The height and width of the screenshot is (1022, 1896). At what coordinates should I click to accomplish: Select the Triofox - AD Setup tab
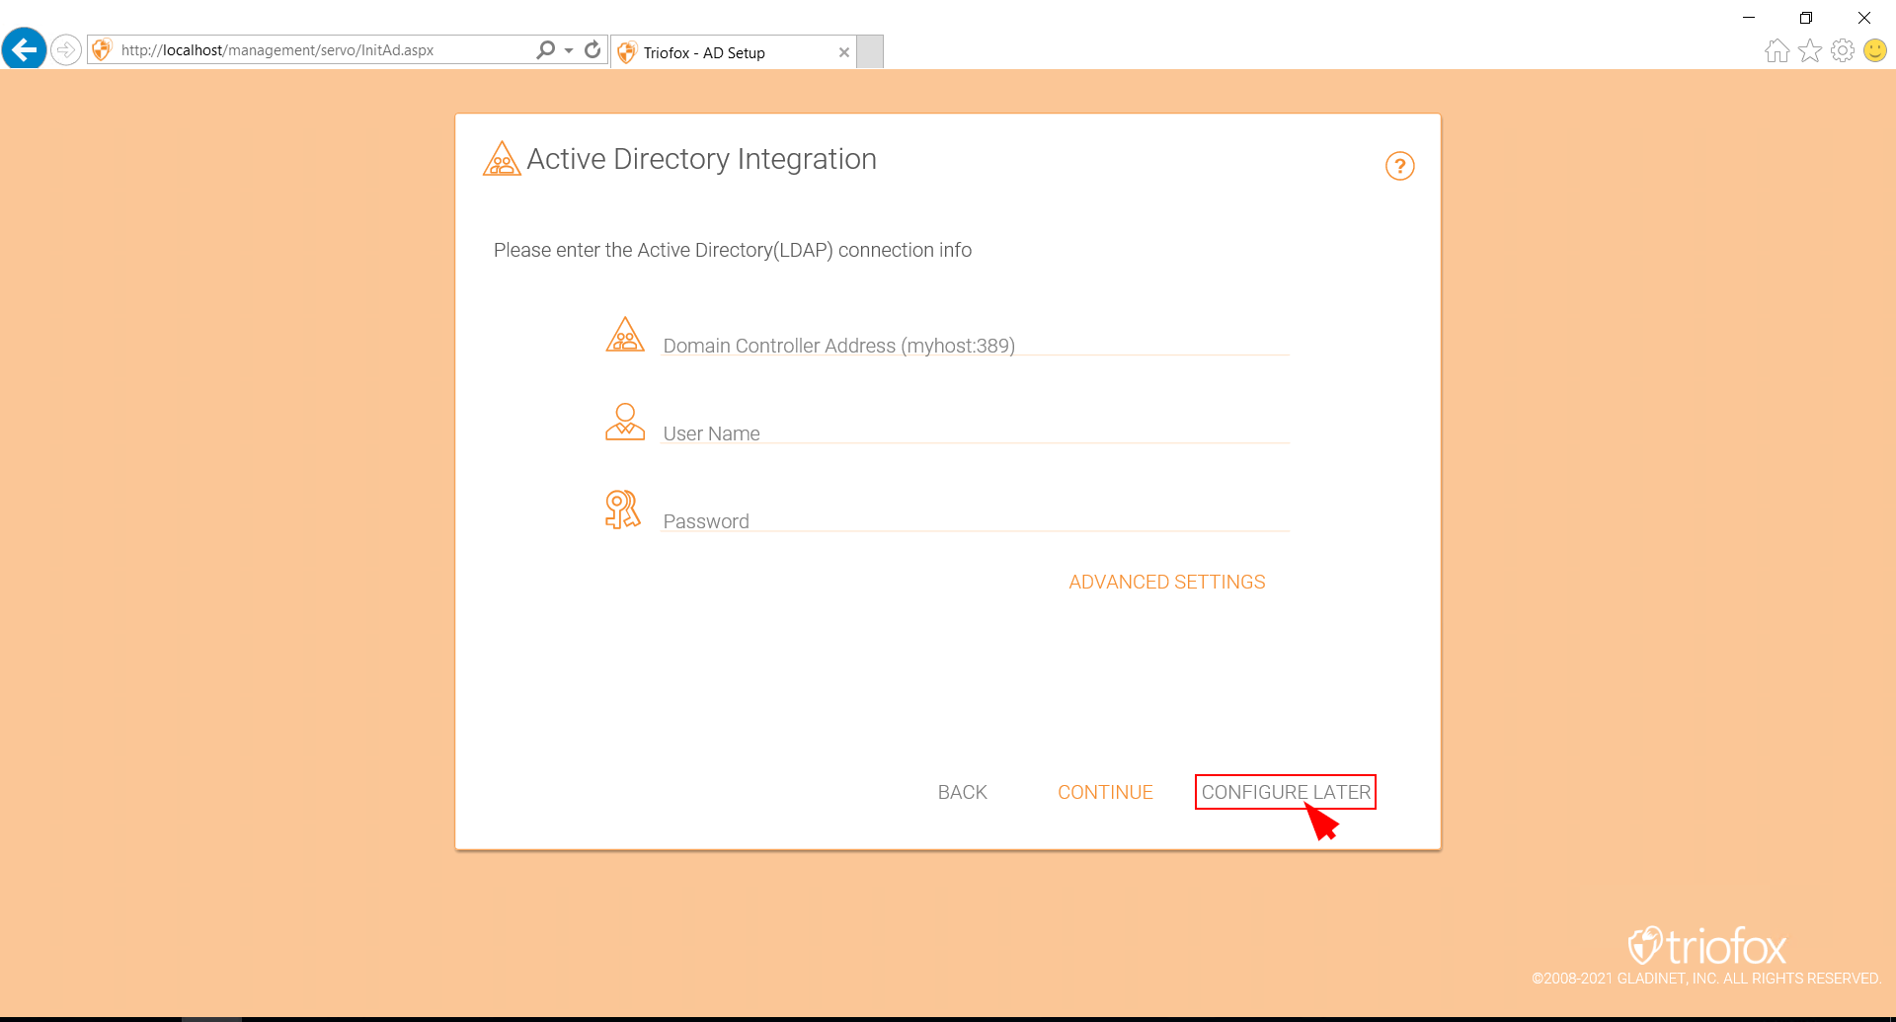click(x=733, y=52)
